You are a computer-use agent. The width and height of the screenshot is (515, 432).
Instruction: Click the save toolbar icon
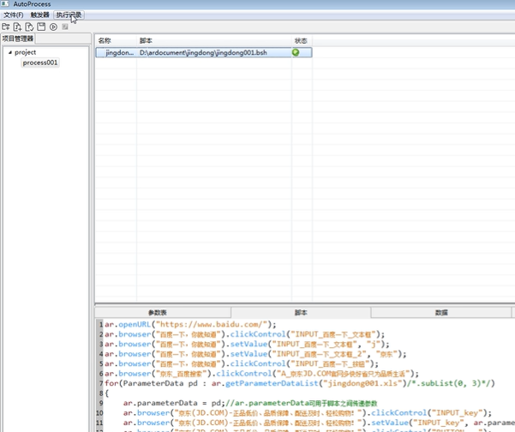41,27
